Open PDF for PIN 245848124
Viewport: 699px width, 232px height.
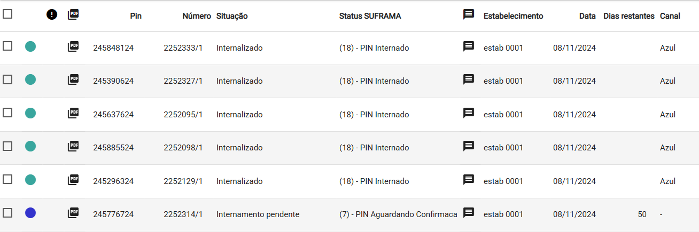[73, 46]
